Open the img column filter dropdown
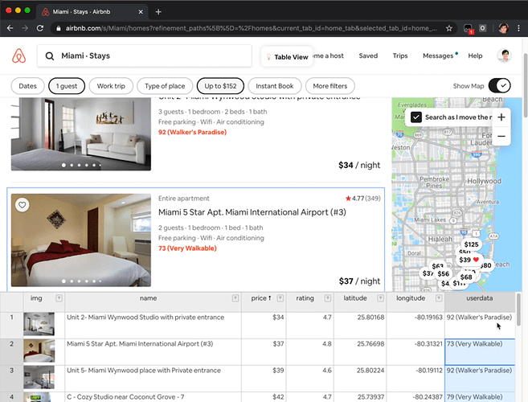Image resolution: width=528 pixels, height=402 pixels. point(59,298)
